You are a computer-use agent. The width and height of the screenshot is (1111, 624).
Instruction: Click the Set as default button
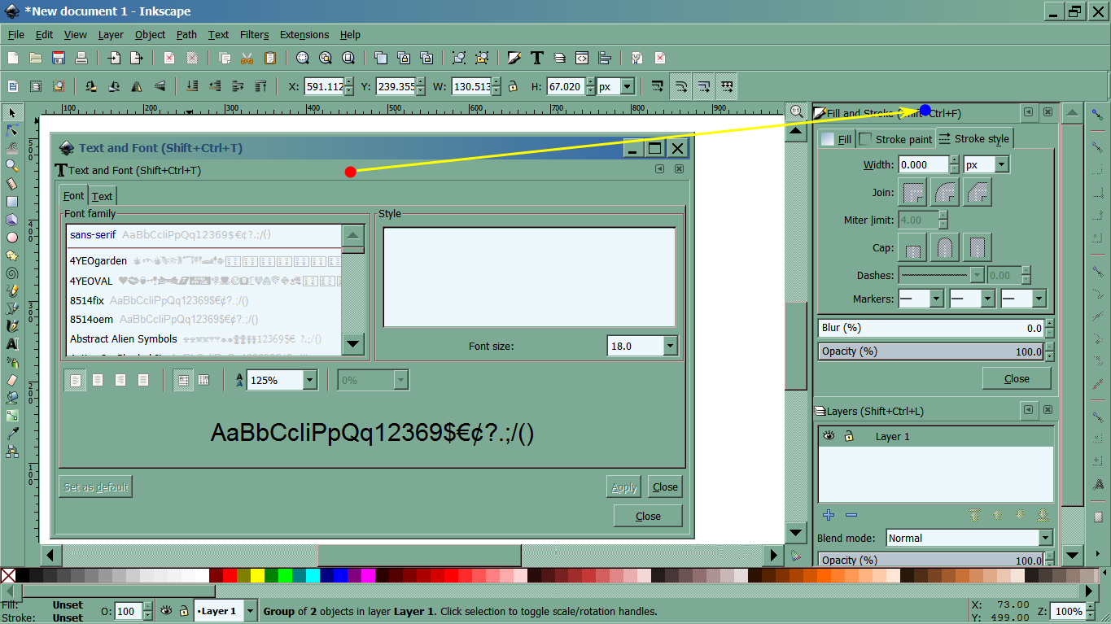(95, 487)
